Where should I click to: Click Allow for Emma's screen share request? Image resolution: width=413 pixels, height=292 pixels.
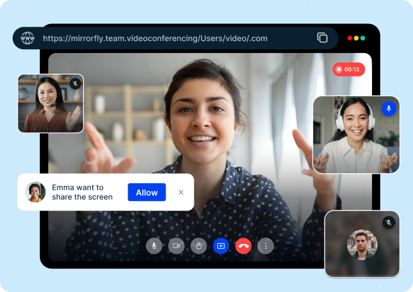[147, 192]
